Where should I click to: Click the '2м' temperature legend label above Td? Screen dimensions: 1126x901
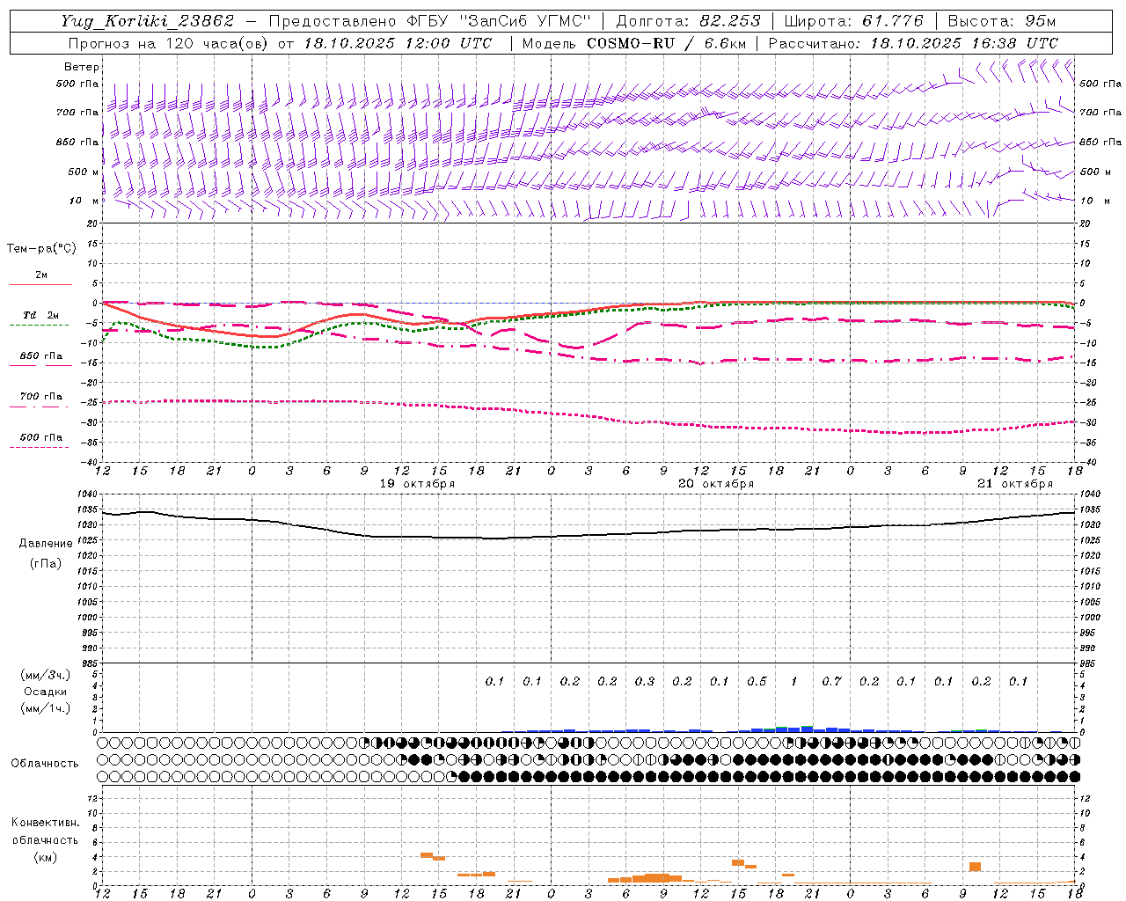pos(41,275)
